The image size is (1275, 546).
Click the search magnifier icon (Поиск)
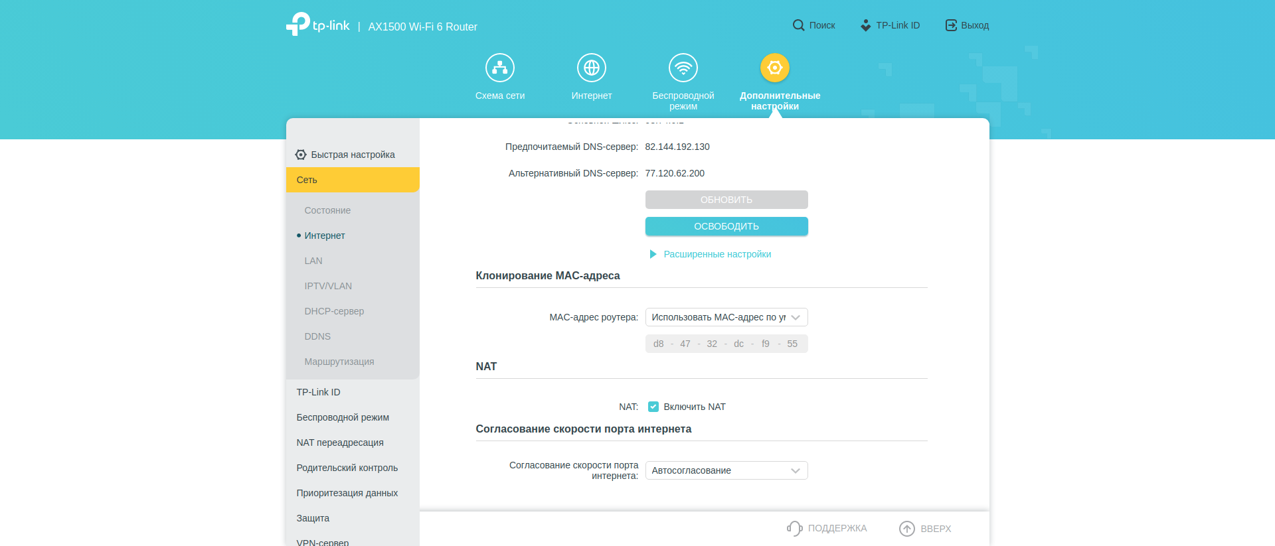(798, 25)
